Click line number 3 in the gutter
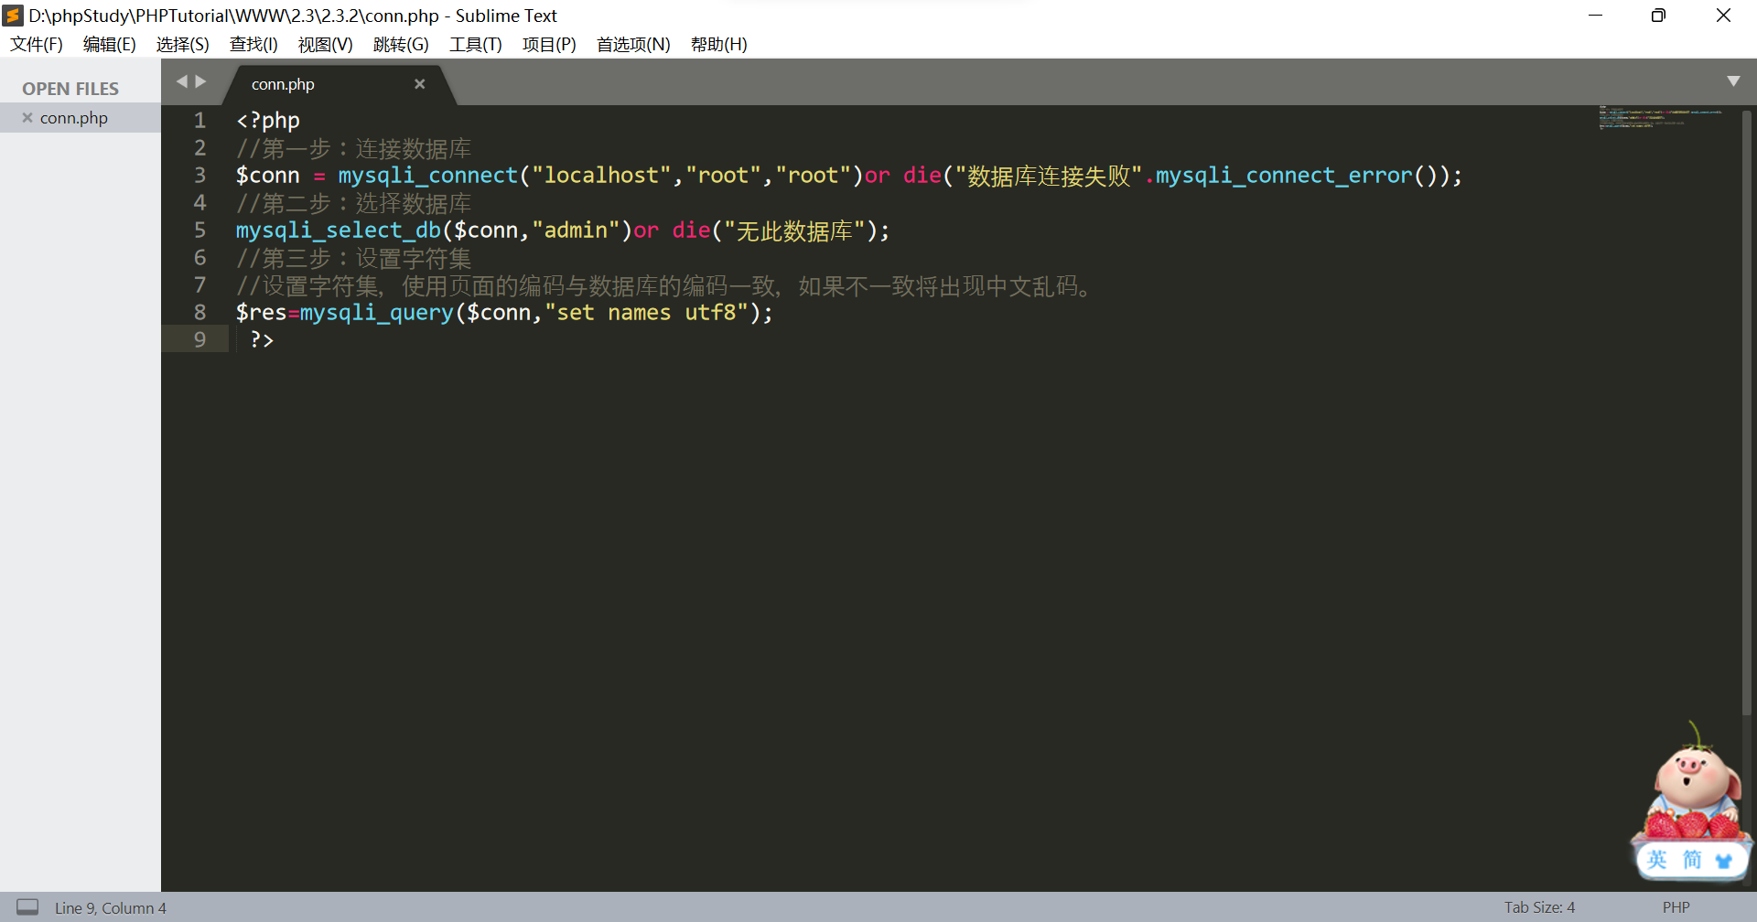 point(199,175)
